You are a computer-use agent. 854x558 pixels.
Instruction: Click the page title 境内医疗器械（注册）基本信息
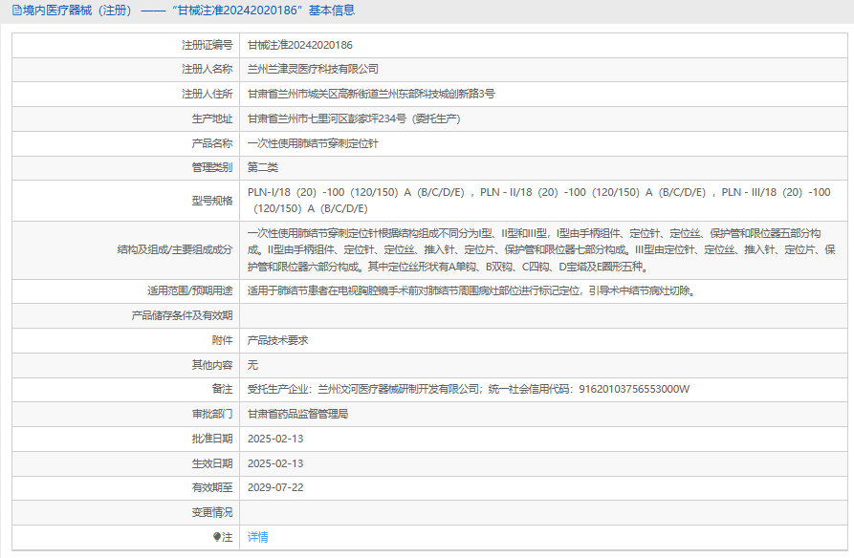pos(188,11)
